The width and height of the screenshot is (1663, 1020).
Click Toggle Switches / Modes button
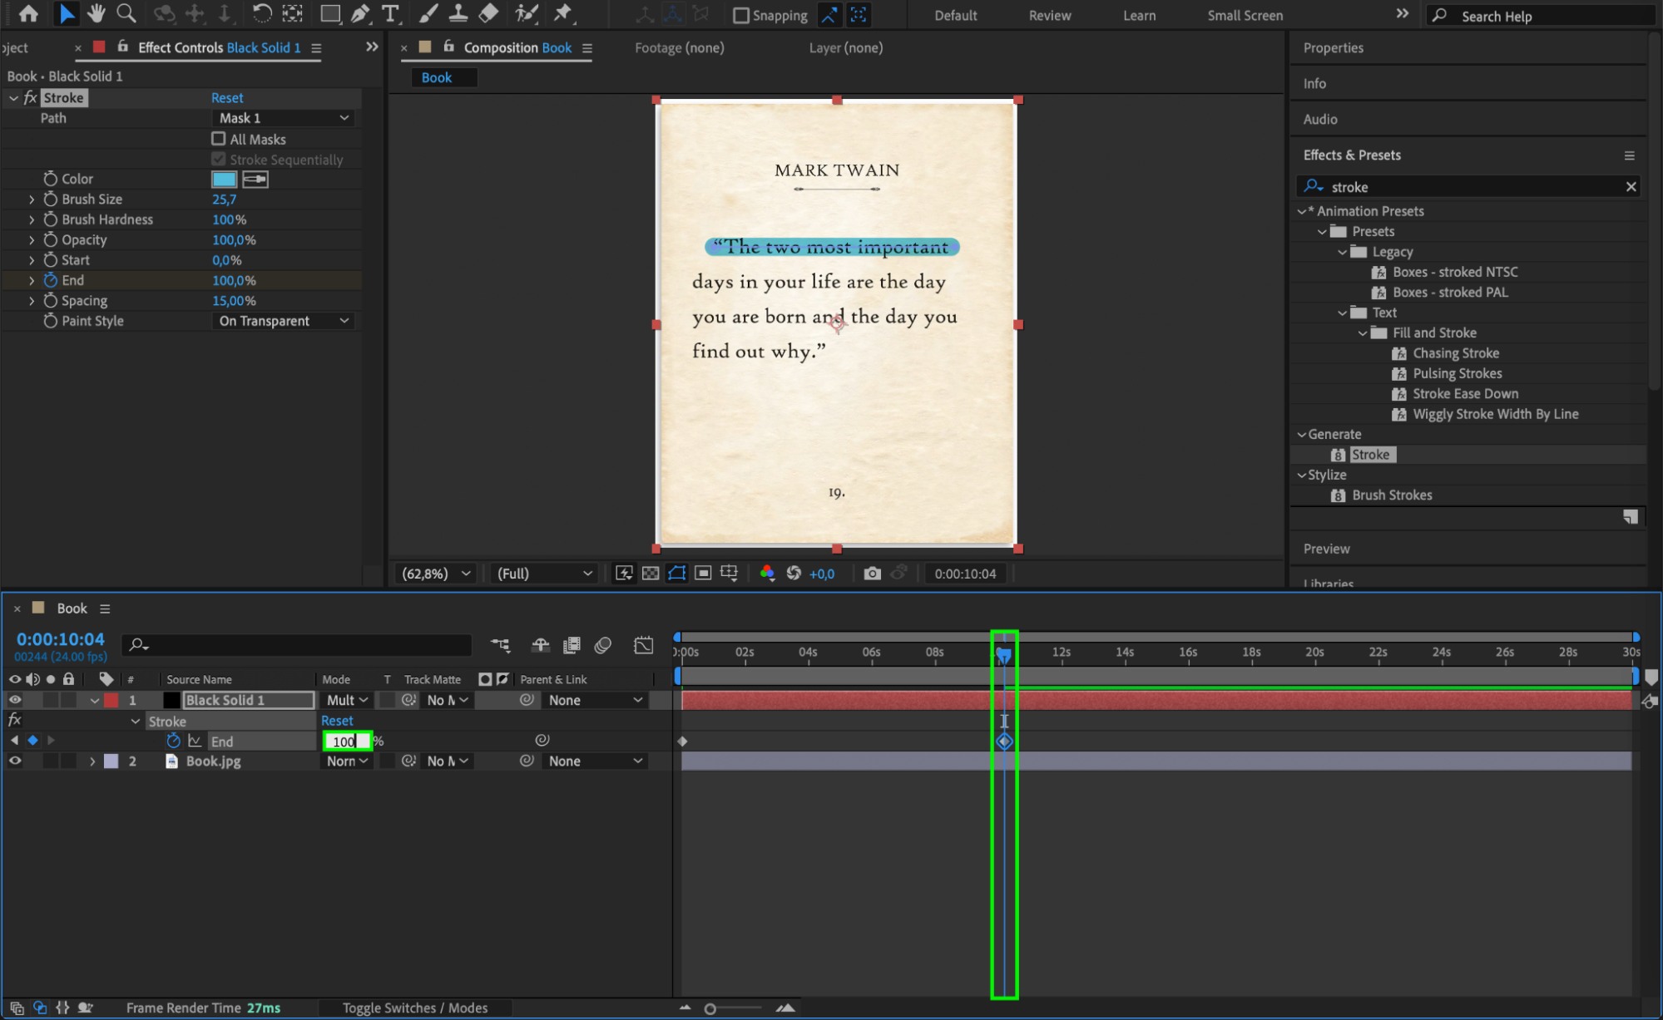click(x=414, y=1008)
